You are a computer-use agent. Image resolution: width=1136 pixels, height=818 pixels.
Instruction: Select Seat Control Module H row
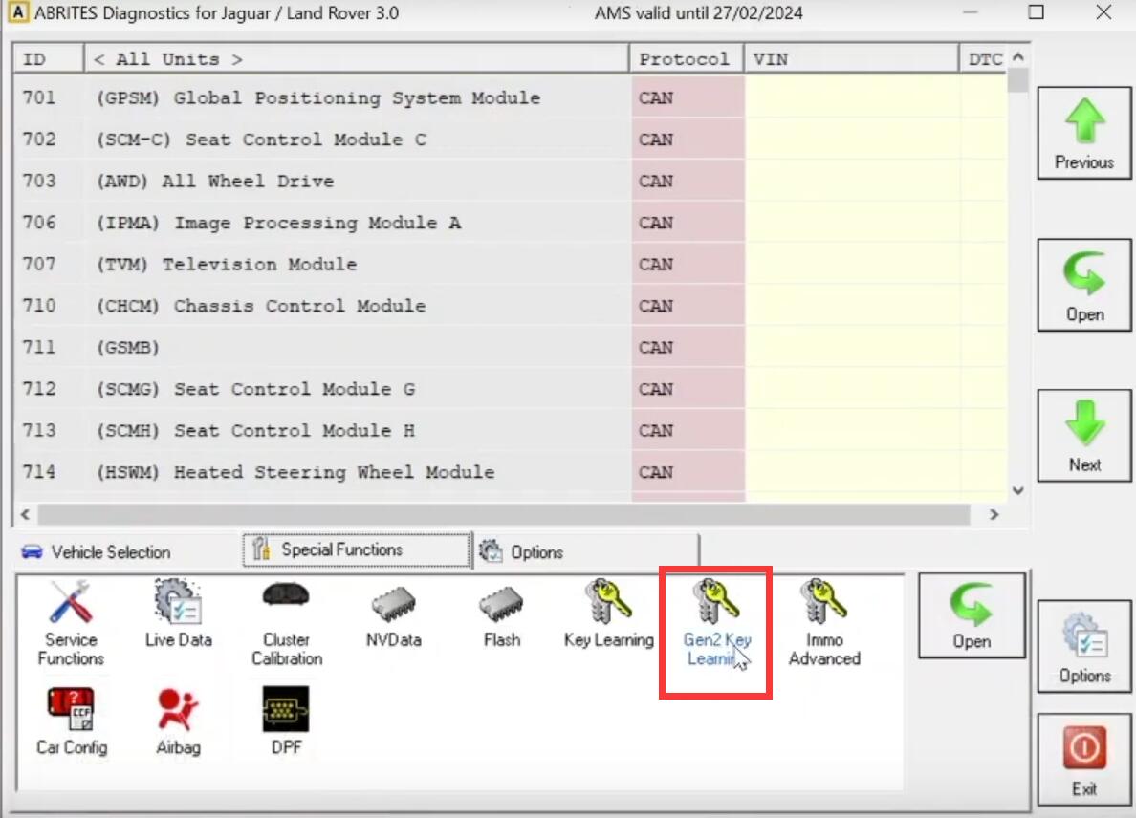[510, 431]
